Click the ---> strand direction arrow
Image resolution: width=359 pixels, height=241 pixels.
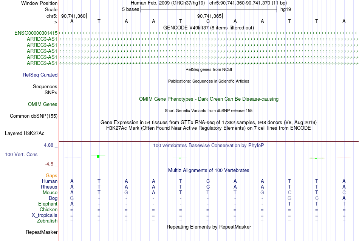pyautogui.click(x=54, y=22)
